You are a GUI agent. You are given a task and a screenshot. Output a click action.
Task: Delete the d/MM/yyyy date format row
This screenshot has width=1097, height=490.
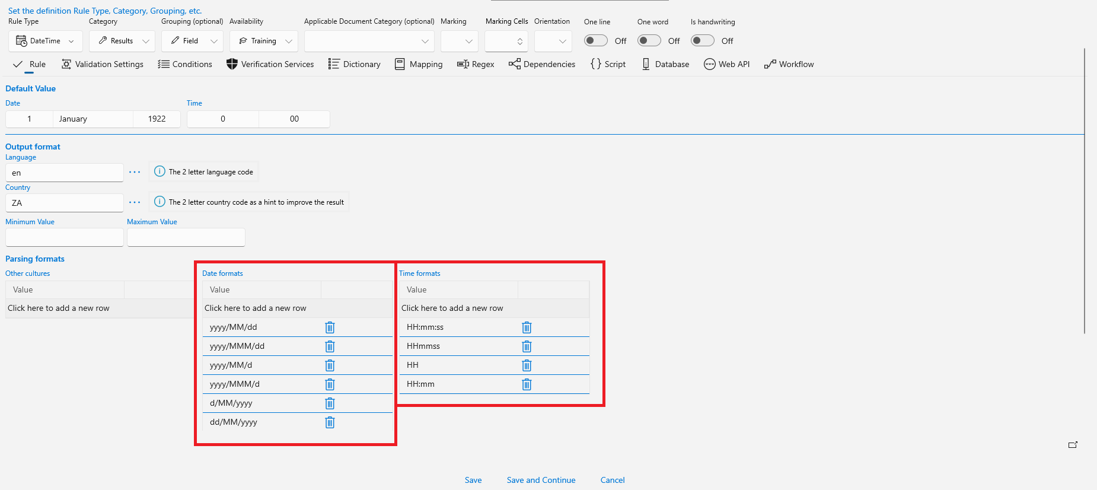tap(330, 403)
